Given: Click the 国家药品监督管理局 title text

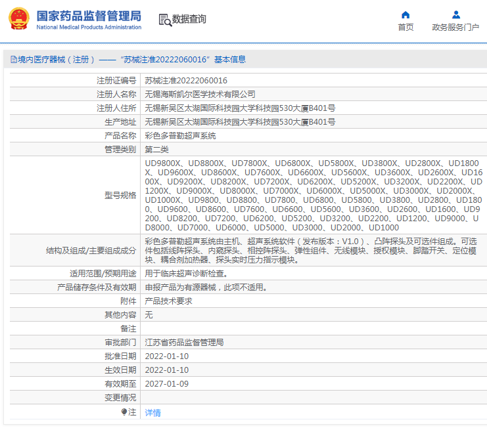Looking at the screenshot, I should coord(89,16).
